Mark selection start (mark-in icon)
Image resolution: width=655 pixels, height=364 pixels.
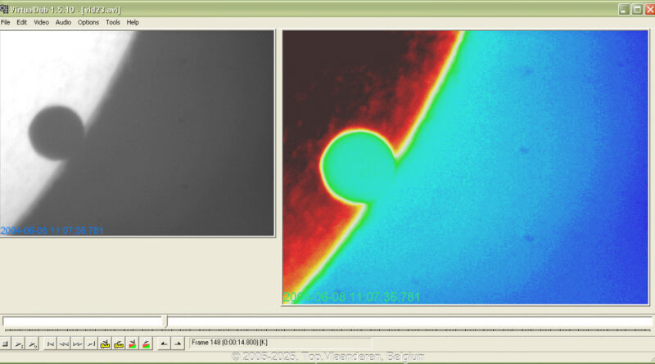[165, 344]
